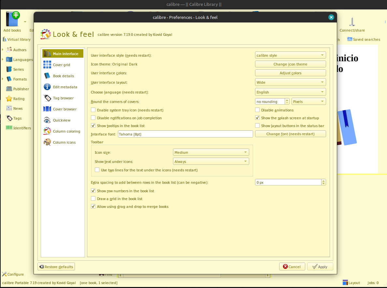
Task: Open the Choose language English dropdown
Action: (290, 92)
